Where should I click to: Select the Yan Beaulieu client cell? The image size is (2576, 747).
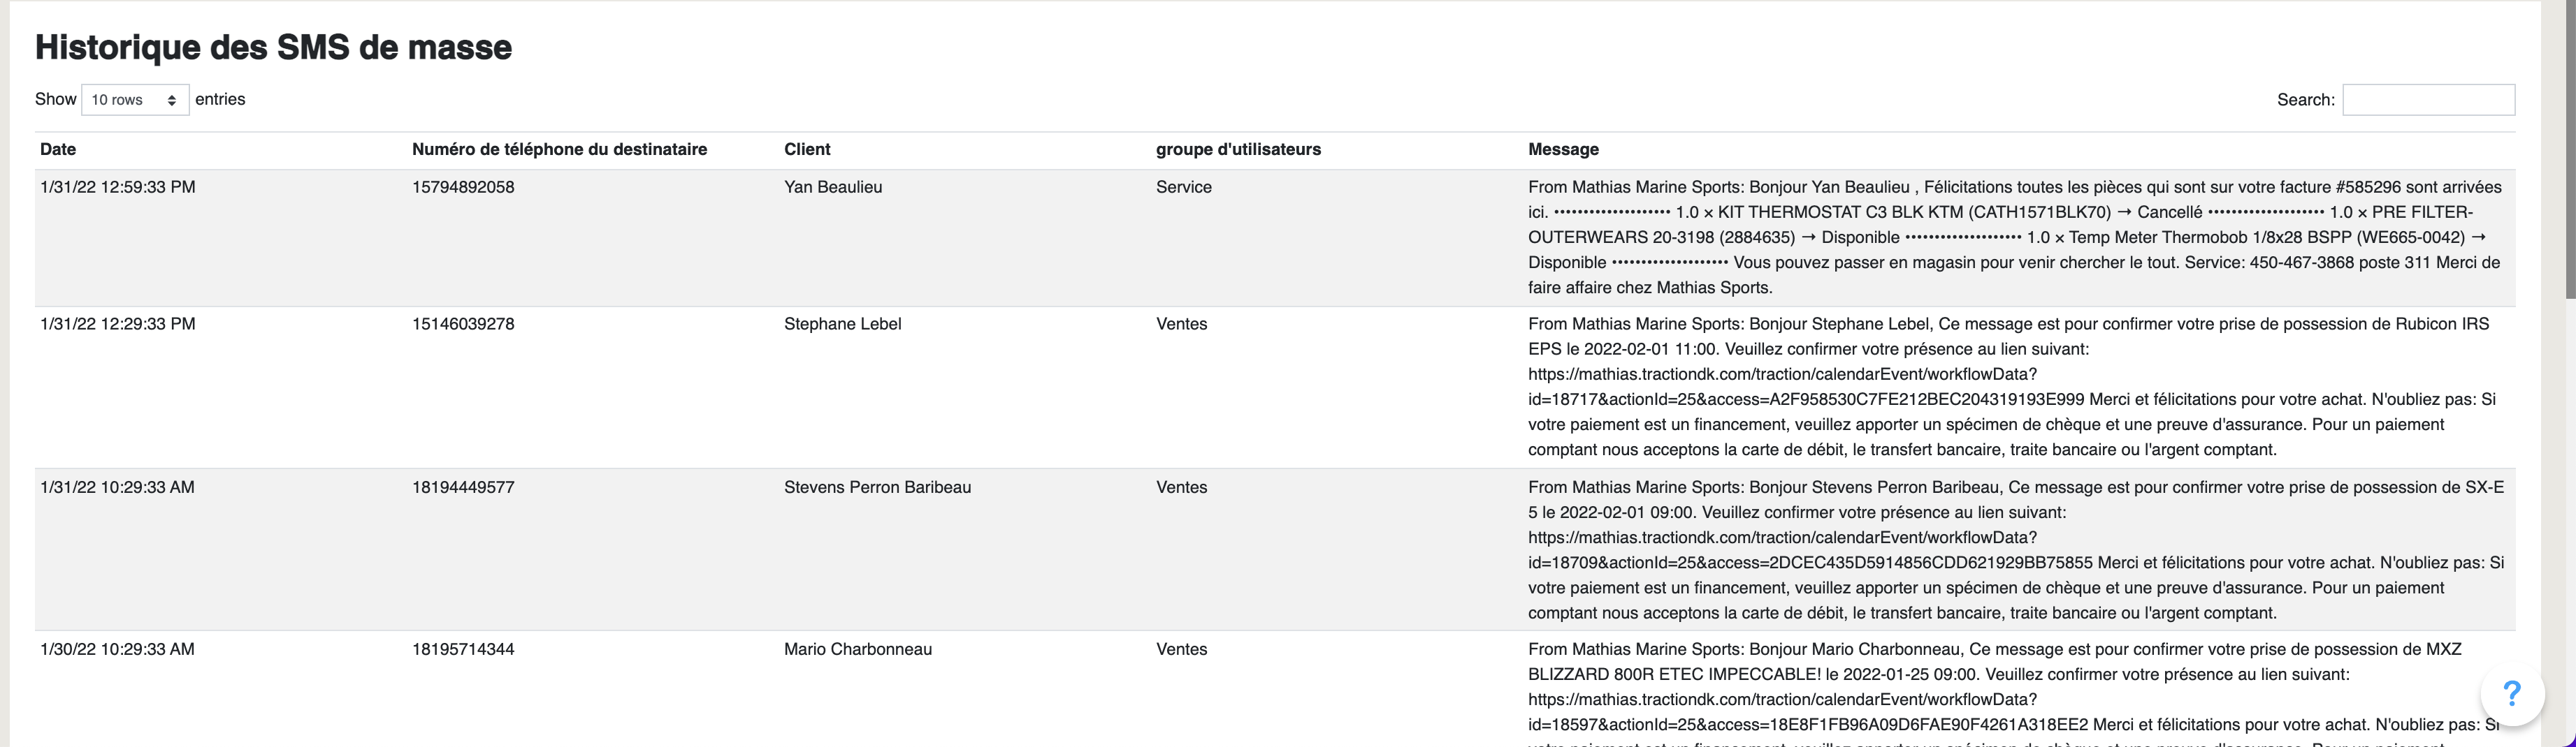[x=833, y=188]
